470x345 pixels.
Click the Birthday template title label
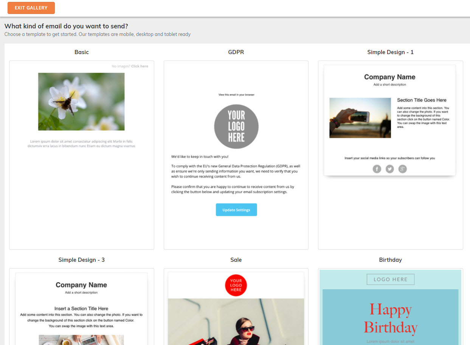390,260
